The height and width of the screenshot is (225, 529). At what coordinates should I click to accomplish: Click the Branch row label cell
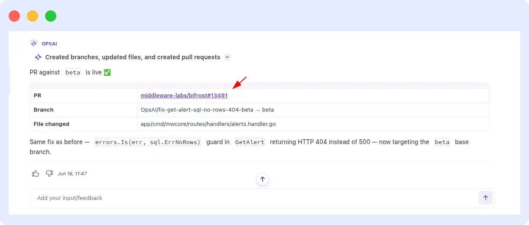83,110
